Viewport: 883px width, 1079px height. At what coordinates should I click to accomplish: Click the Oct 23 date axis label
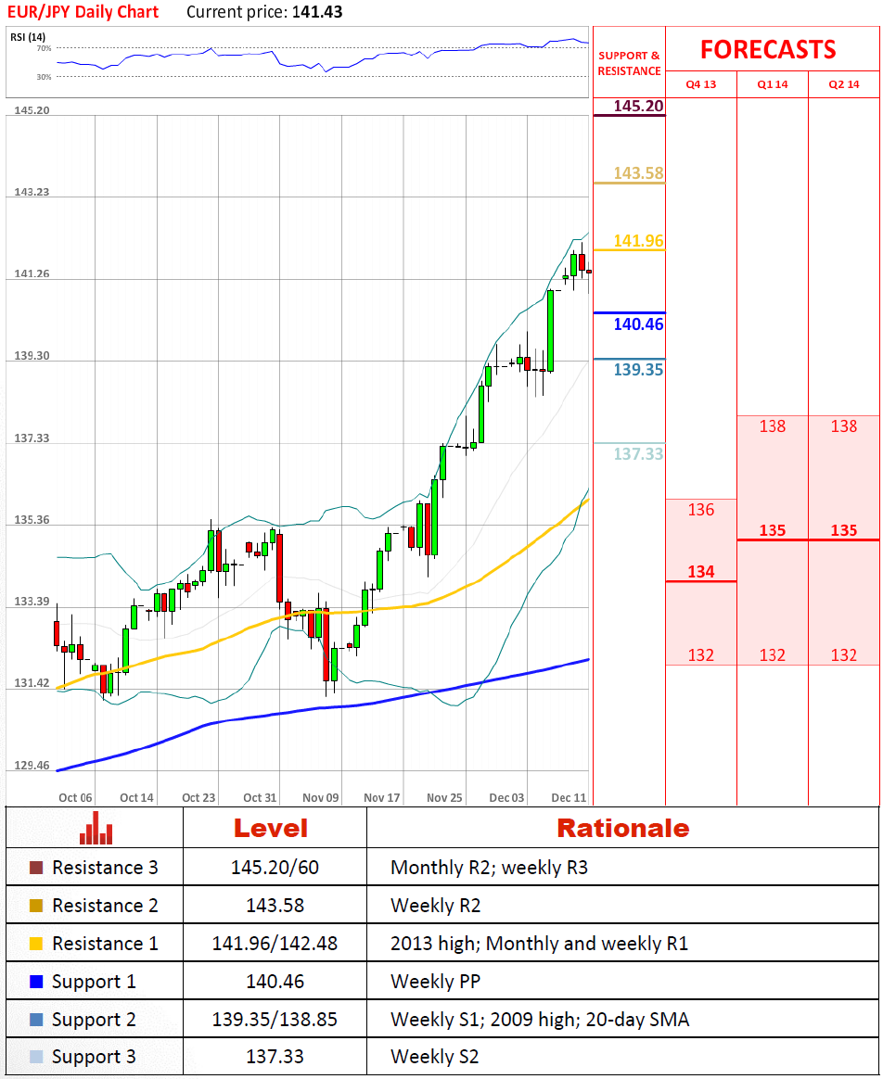tap(198, 797)
